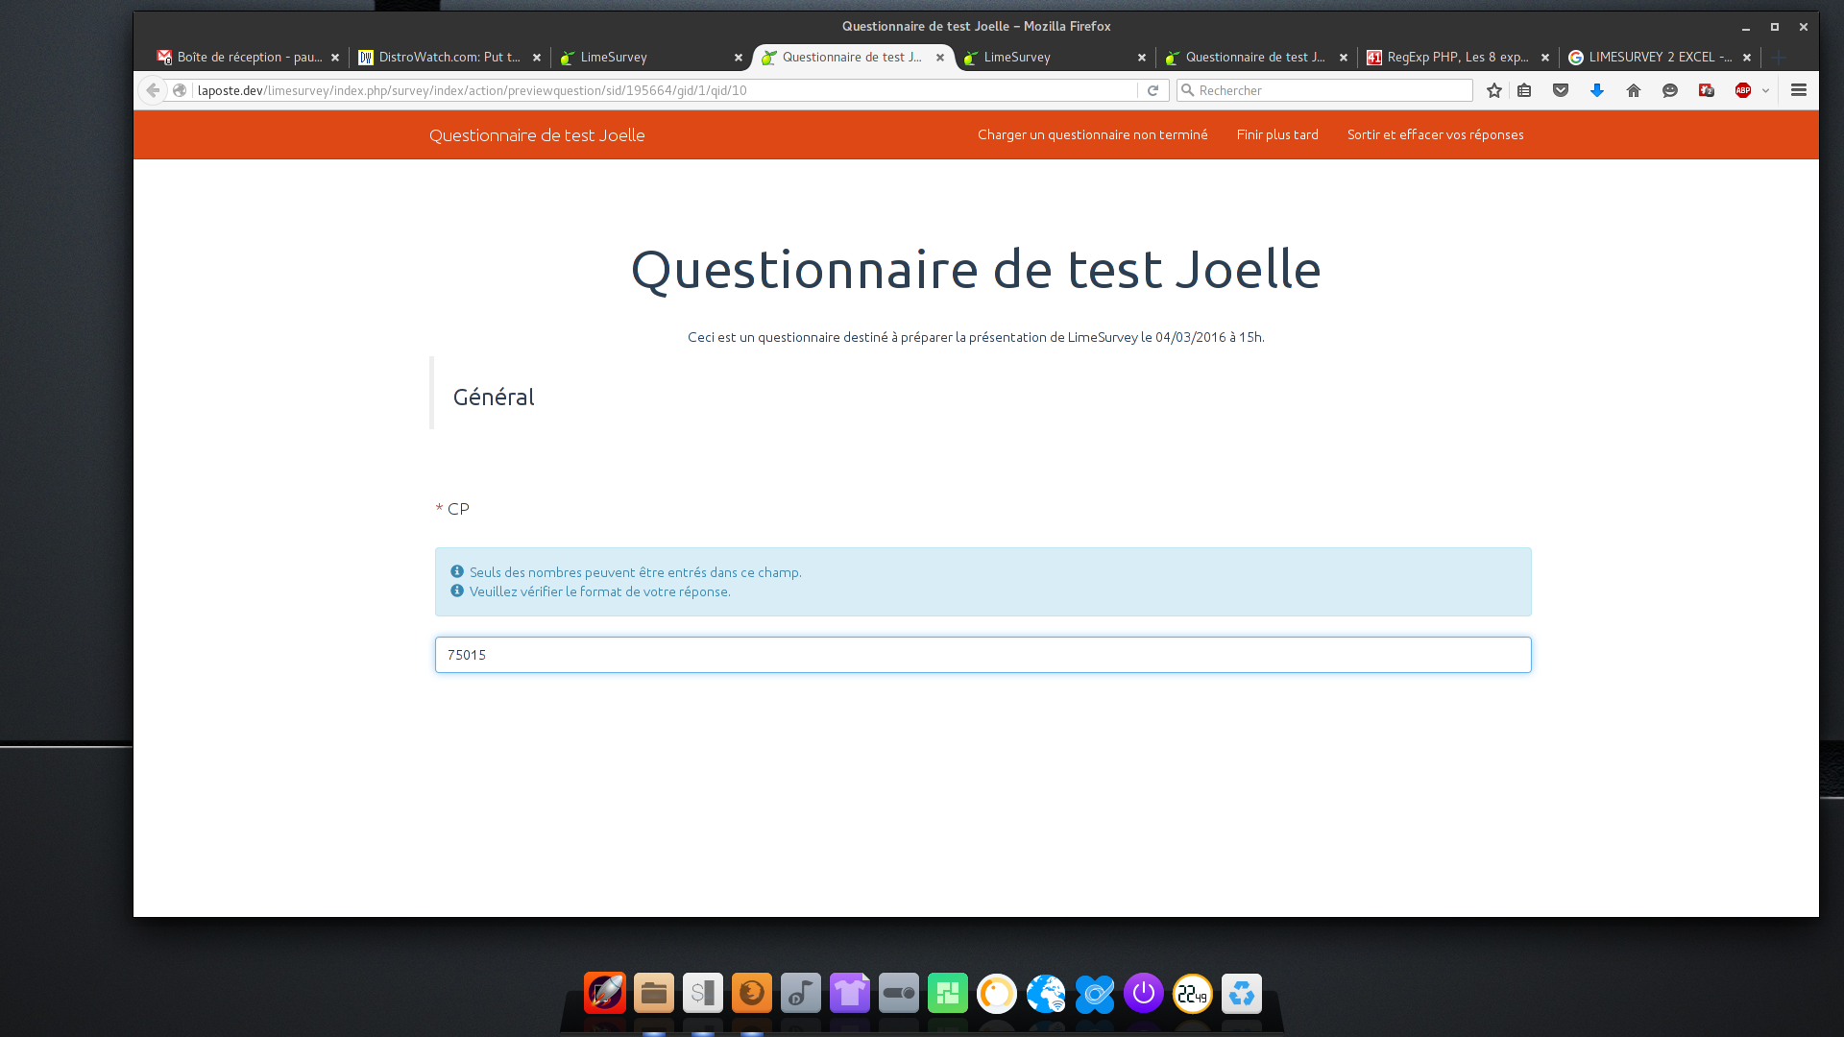Click the Adblock Plus ABP icon
1844x1037 pixels.
pyautogui.click(x=1743, y=90)
